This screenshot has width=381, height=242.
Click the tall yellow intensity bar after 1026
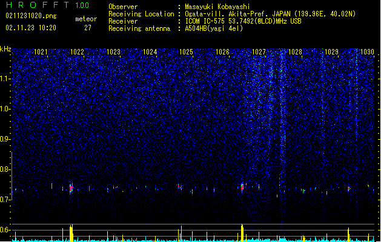tap(242, 233)
